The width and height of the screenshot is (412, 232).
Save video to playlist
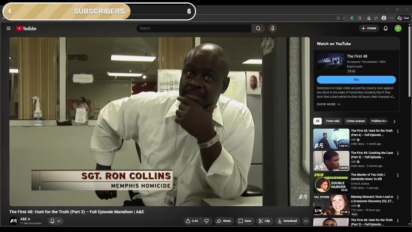click(x=245, y=221)
